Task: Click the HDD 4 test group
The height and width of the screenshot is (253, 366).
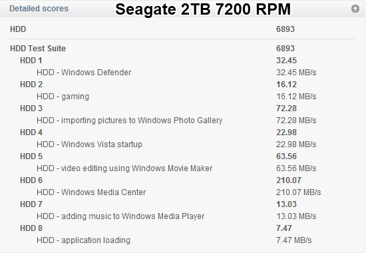Action: tap(31, 132)
